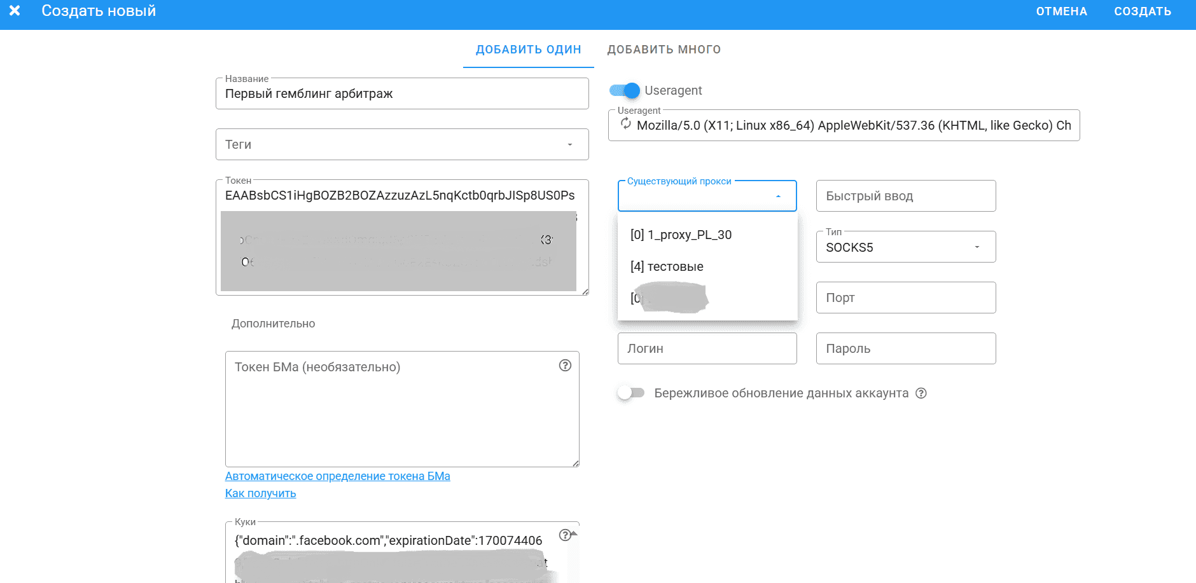Click help icon beside Бережливое обновление
The width and height of the screenshot is (1196, 583).
pyautogui.click(x=921, y=394)
